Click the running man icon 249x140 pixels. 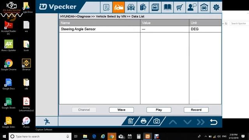(47, 121)
